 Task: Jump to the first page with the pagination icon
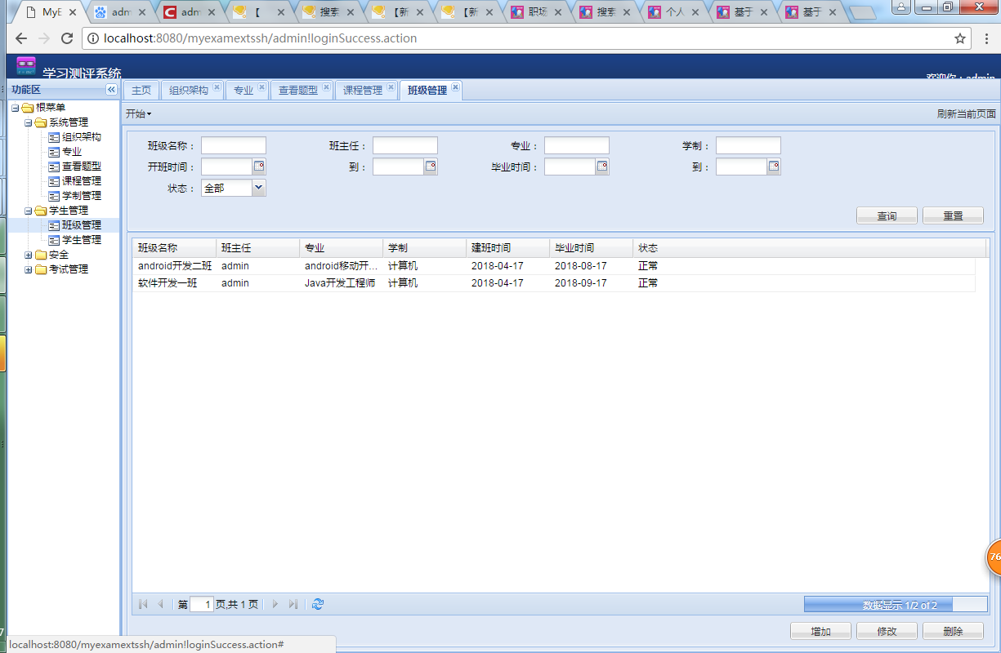click(x=141, y=604)
